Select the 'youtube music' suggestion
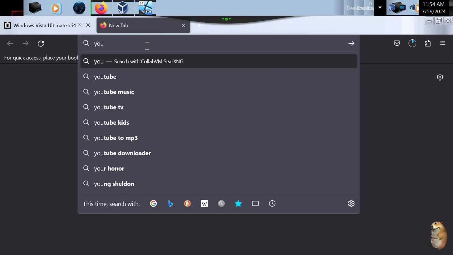Viewport: 453px width, 255px height. click(219, 92)
